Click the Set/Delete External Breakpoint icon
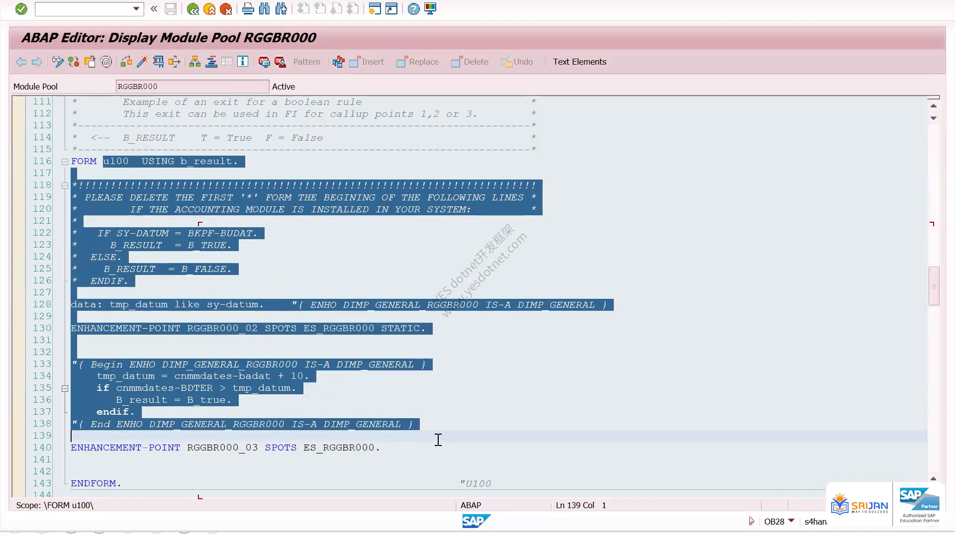Screen dimensions: 955x537 click(x=280, y=62)
